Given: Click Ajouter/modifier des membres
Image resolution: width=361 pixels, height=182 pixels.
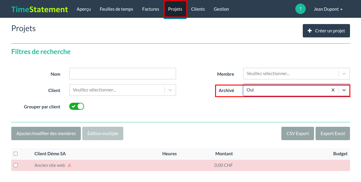Looking at the screenshot, I should click(46, 134).
